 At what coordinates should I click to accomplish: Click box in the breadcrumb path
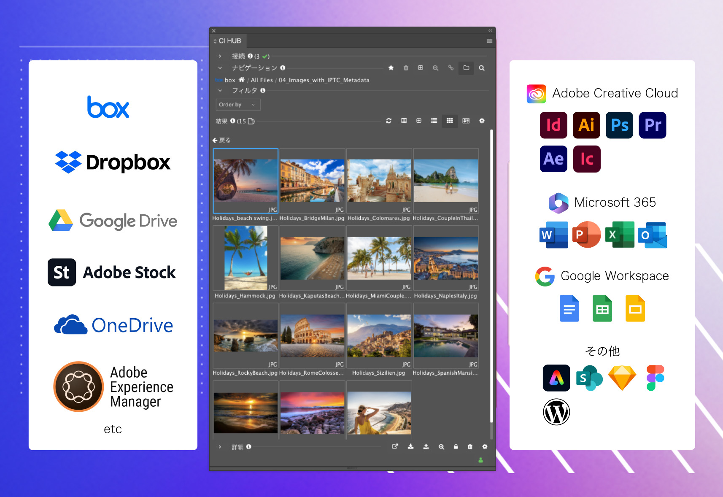[230, 80]
